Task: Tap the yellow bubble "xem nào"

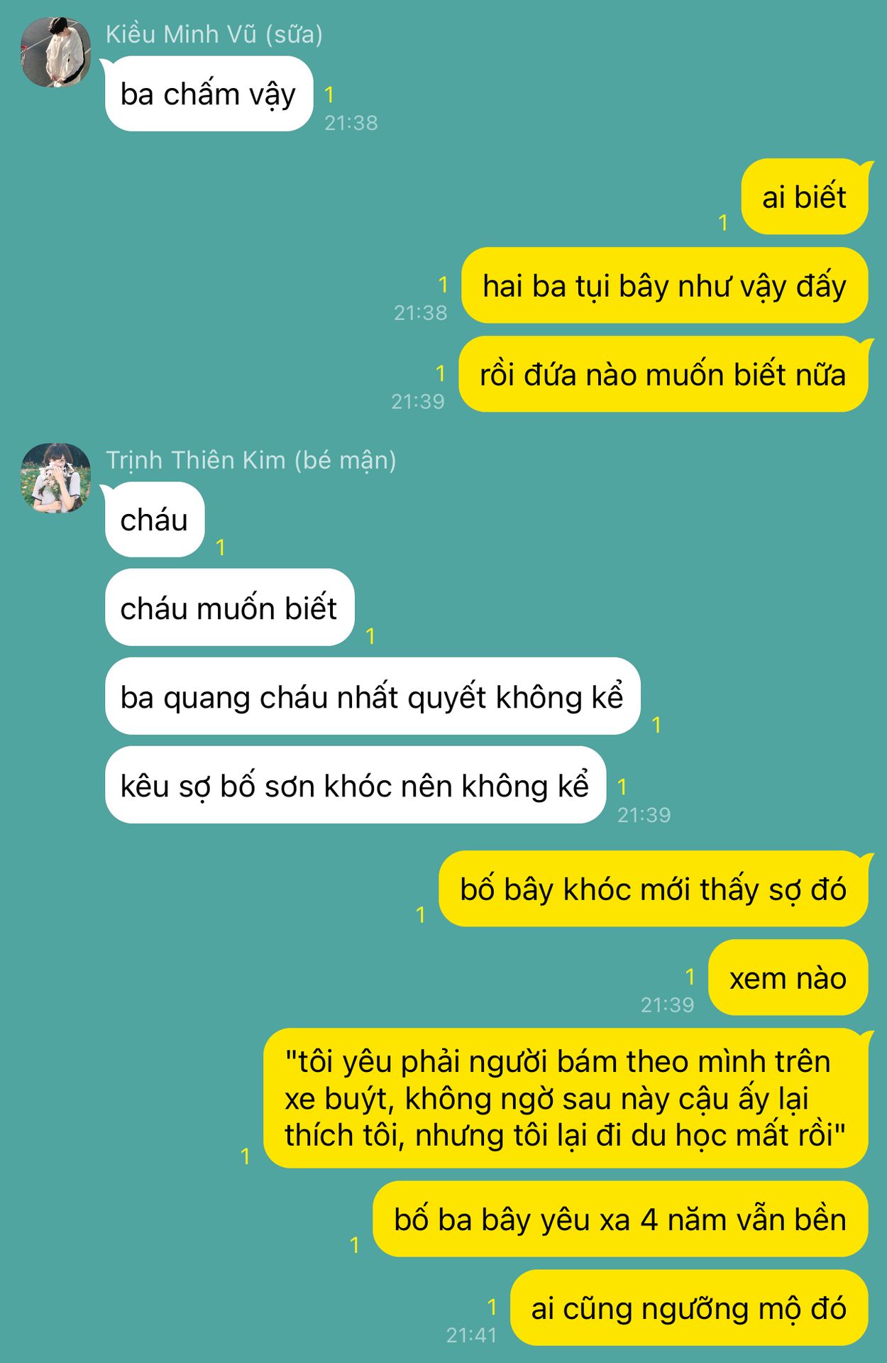Action: [788, 978]
